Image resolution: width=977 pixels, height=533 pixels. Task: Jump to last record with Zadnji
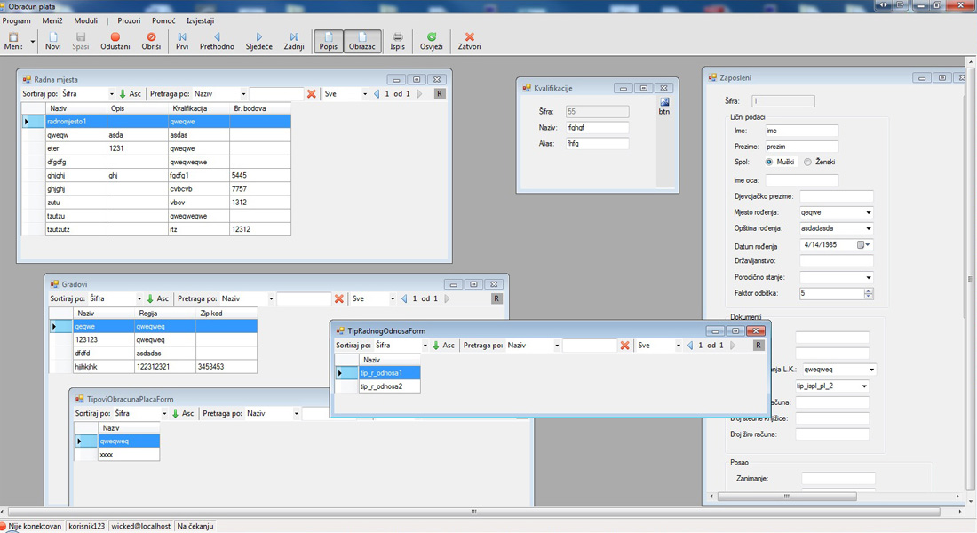294,41
